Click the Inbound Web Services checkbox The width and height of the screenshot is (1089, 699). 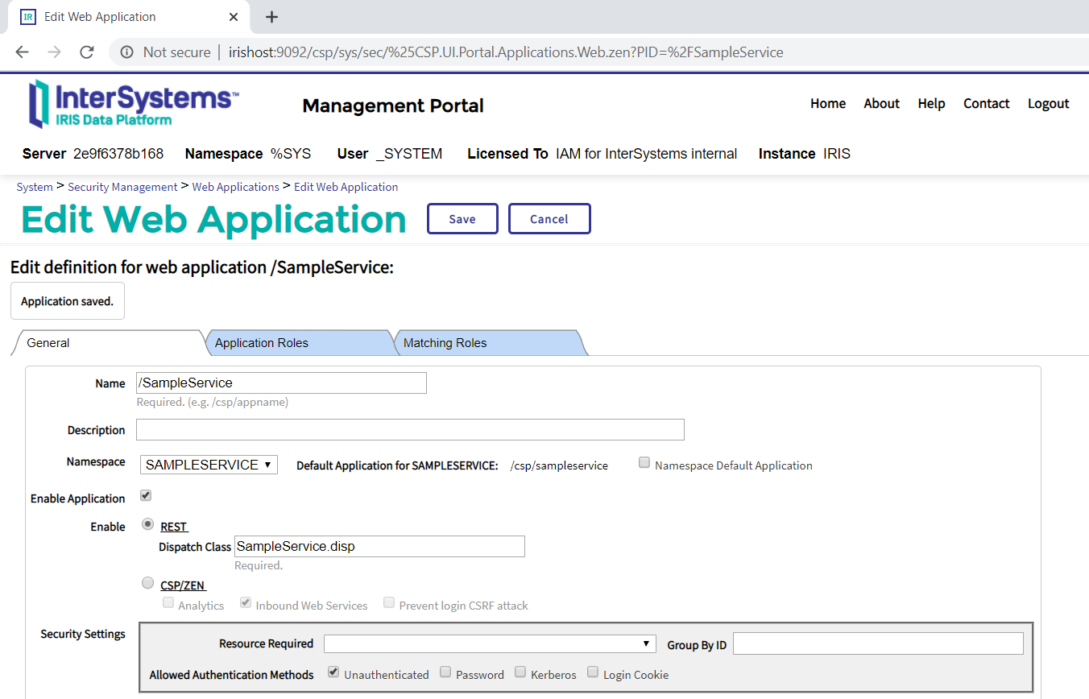[246, 603]
